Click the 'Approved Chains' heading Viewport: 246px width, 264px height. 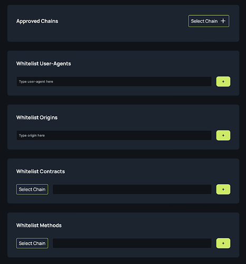(37, 21)
